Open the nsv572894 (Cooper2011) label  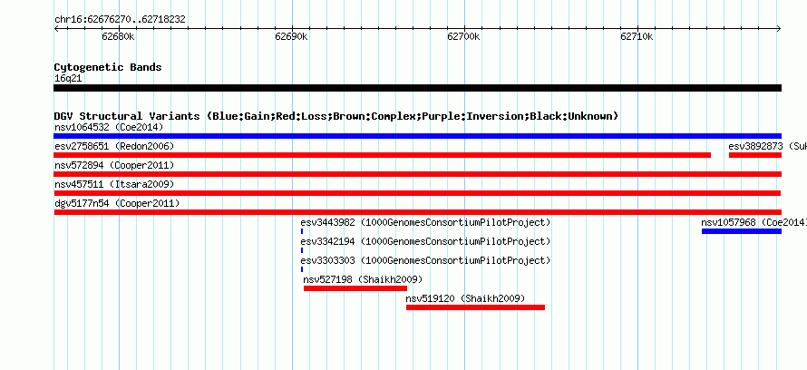click(114, 165)
